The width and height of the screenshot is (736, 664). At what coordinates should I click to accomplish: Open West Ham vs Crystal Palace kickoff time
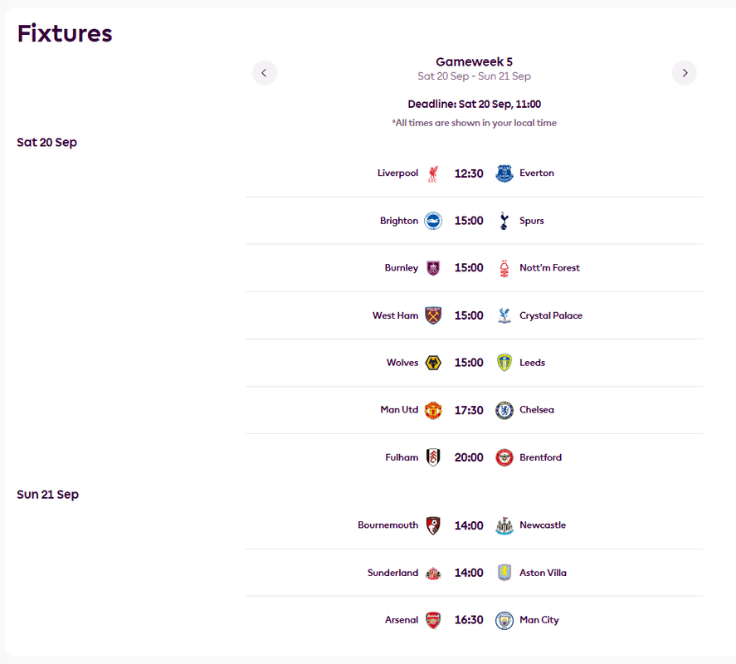pos(469,315)
